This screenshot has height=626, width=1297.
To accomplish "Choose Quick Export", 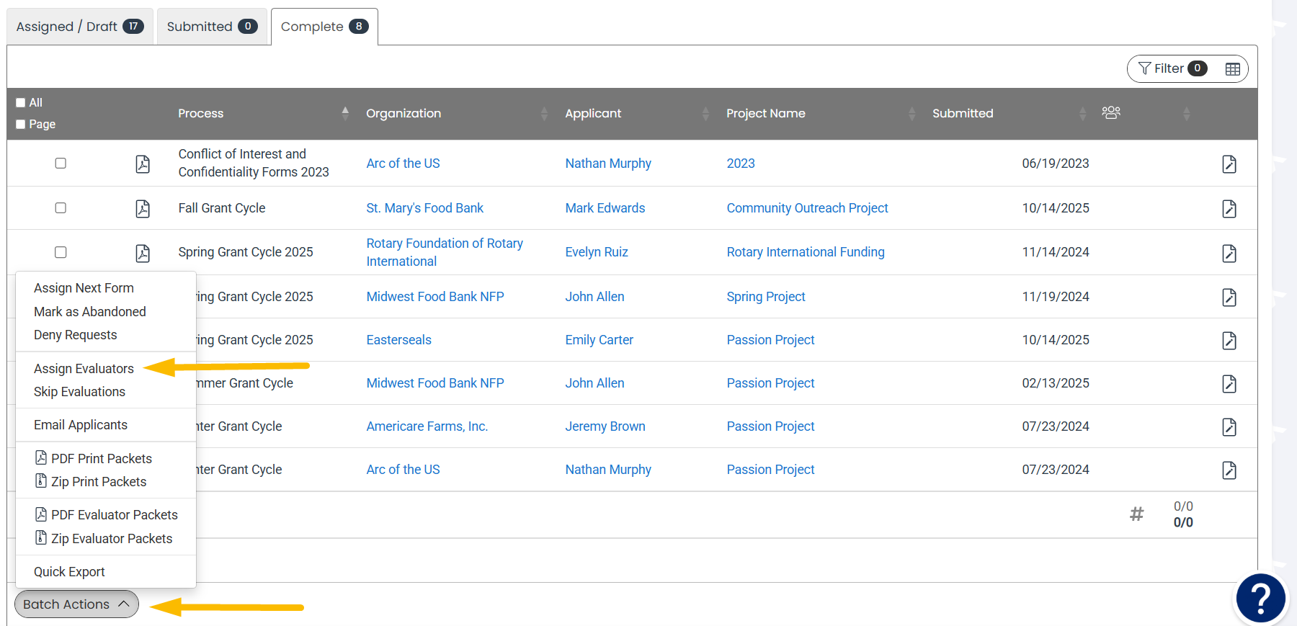I will pos(69,572).
